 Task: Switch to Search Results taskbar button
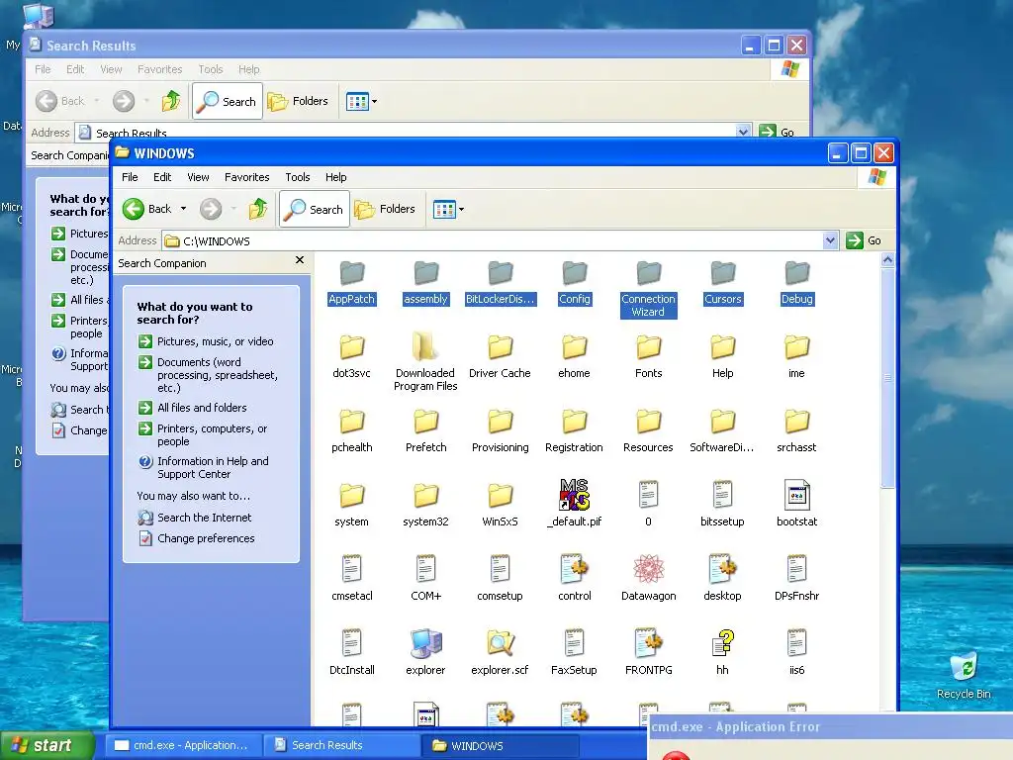[341, 745]
